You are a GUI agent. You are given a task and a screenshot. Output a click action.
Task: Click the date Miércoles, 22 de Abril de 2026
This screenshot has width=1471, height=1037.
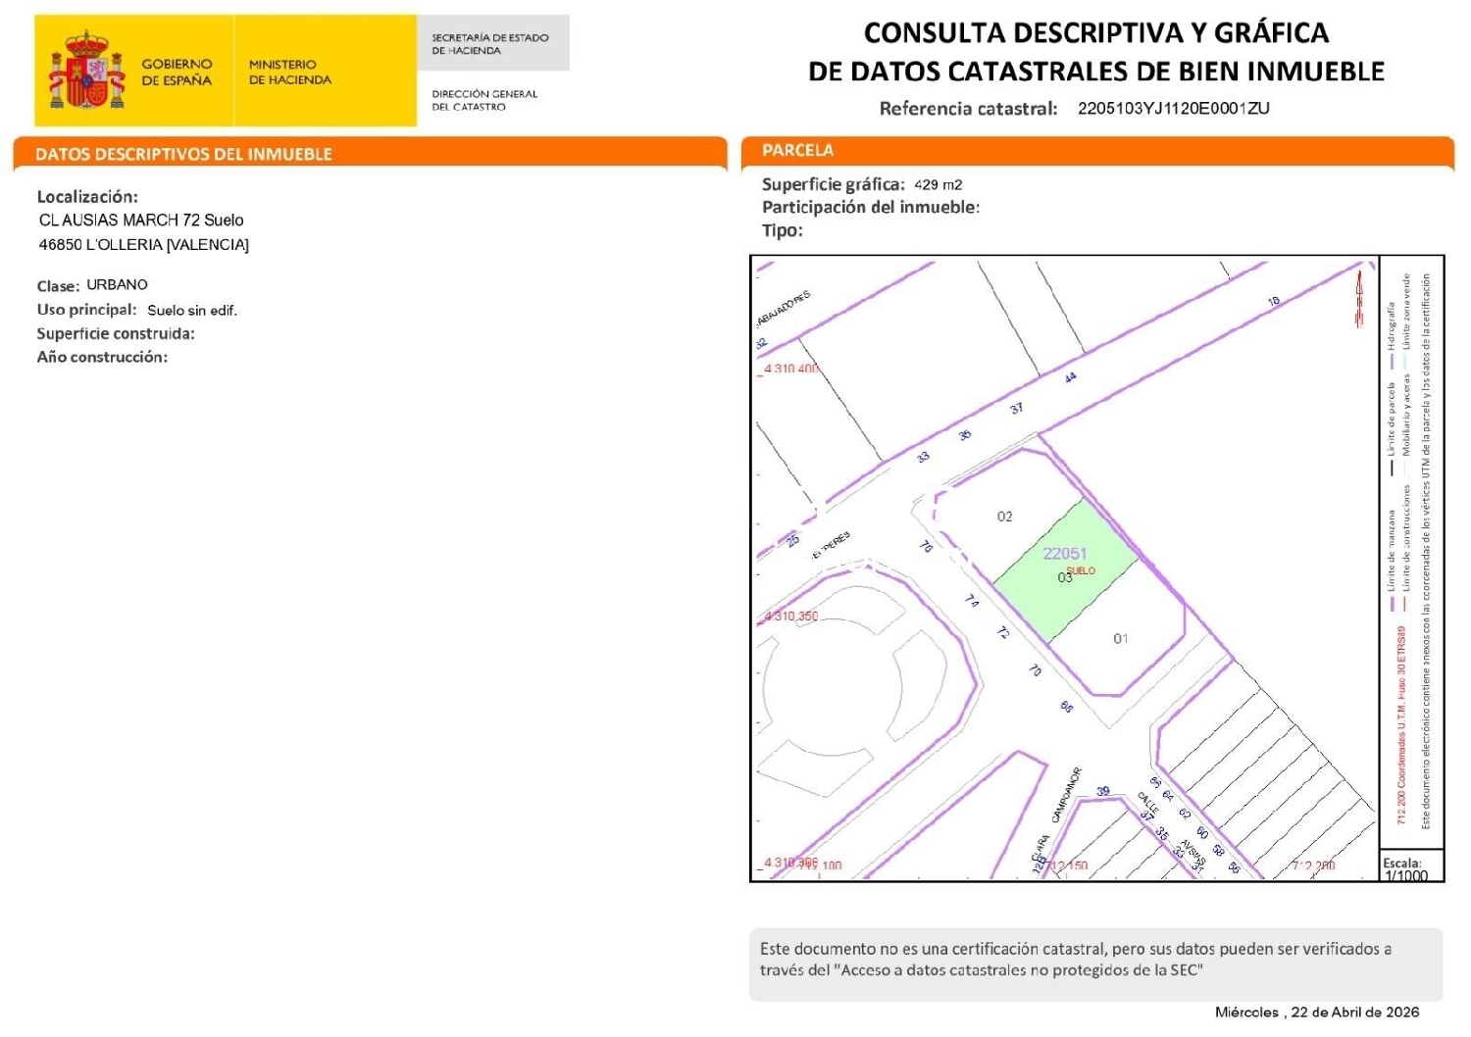pos(1316,1012)
